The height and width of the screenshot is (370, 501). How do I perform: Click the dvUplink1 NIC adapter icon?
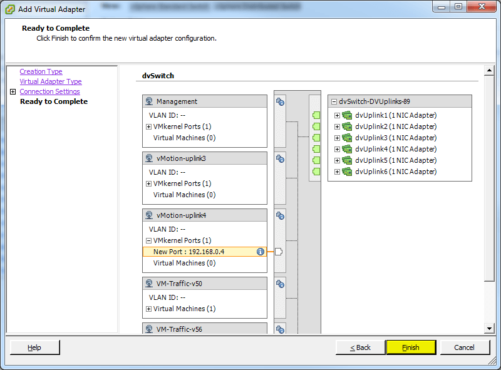pyautogui.click(x=347, y=115)
